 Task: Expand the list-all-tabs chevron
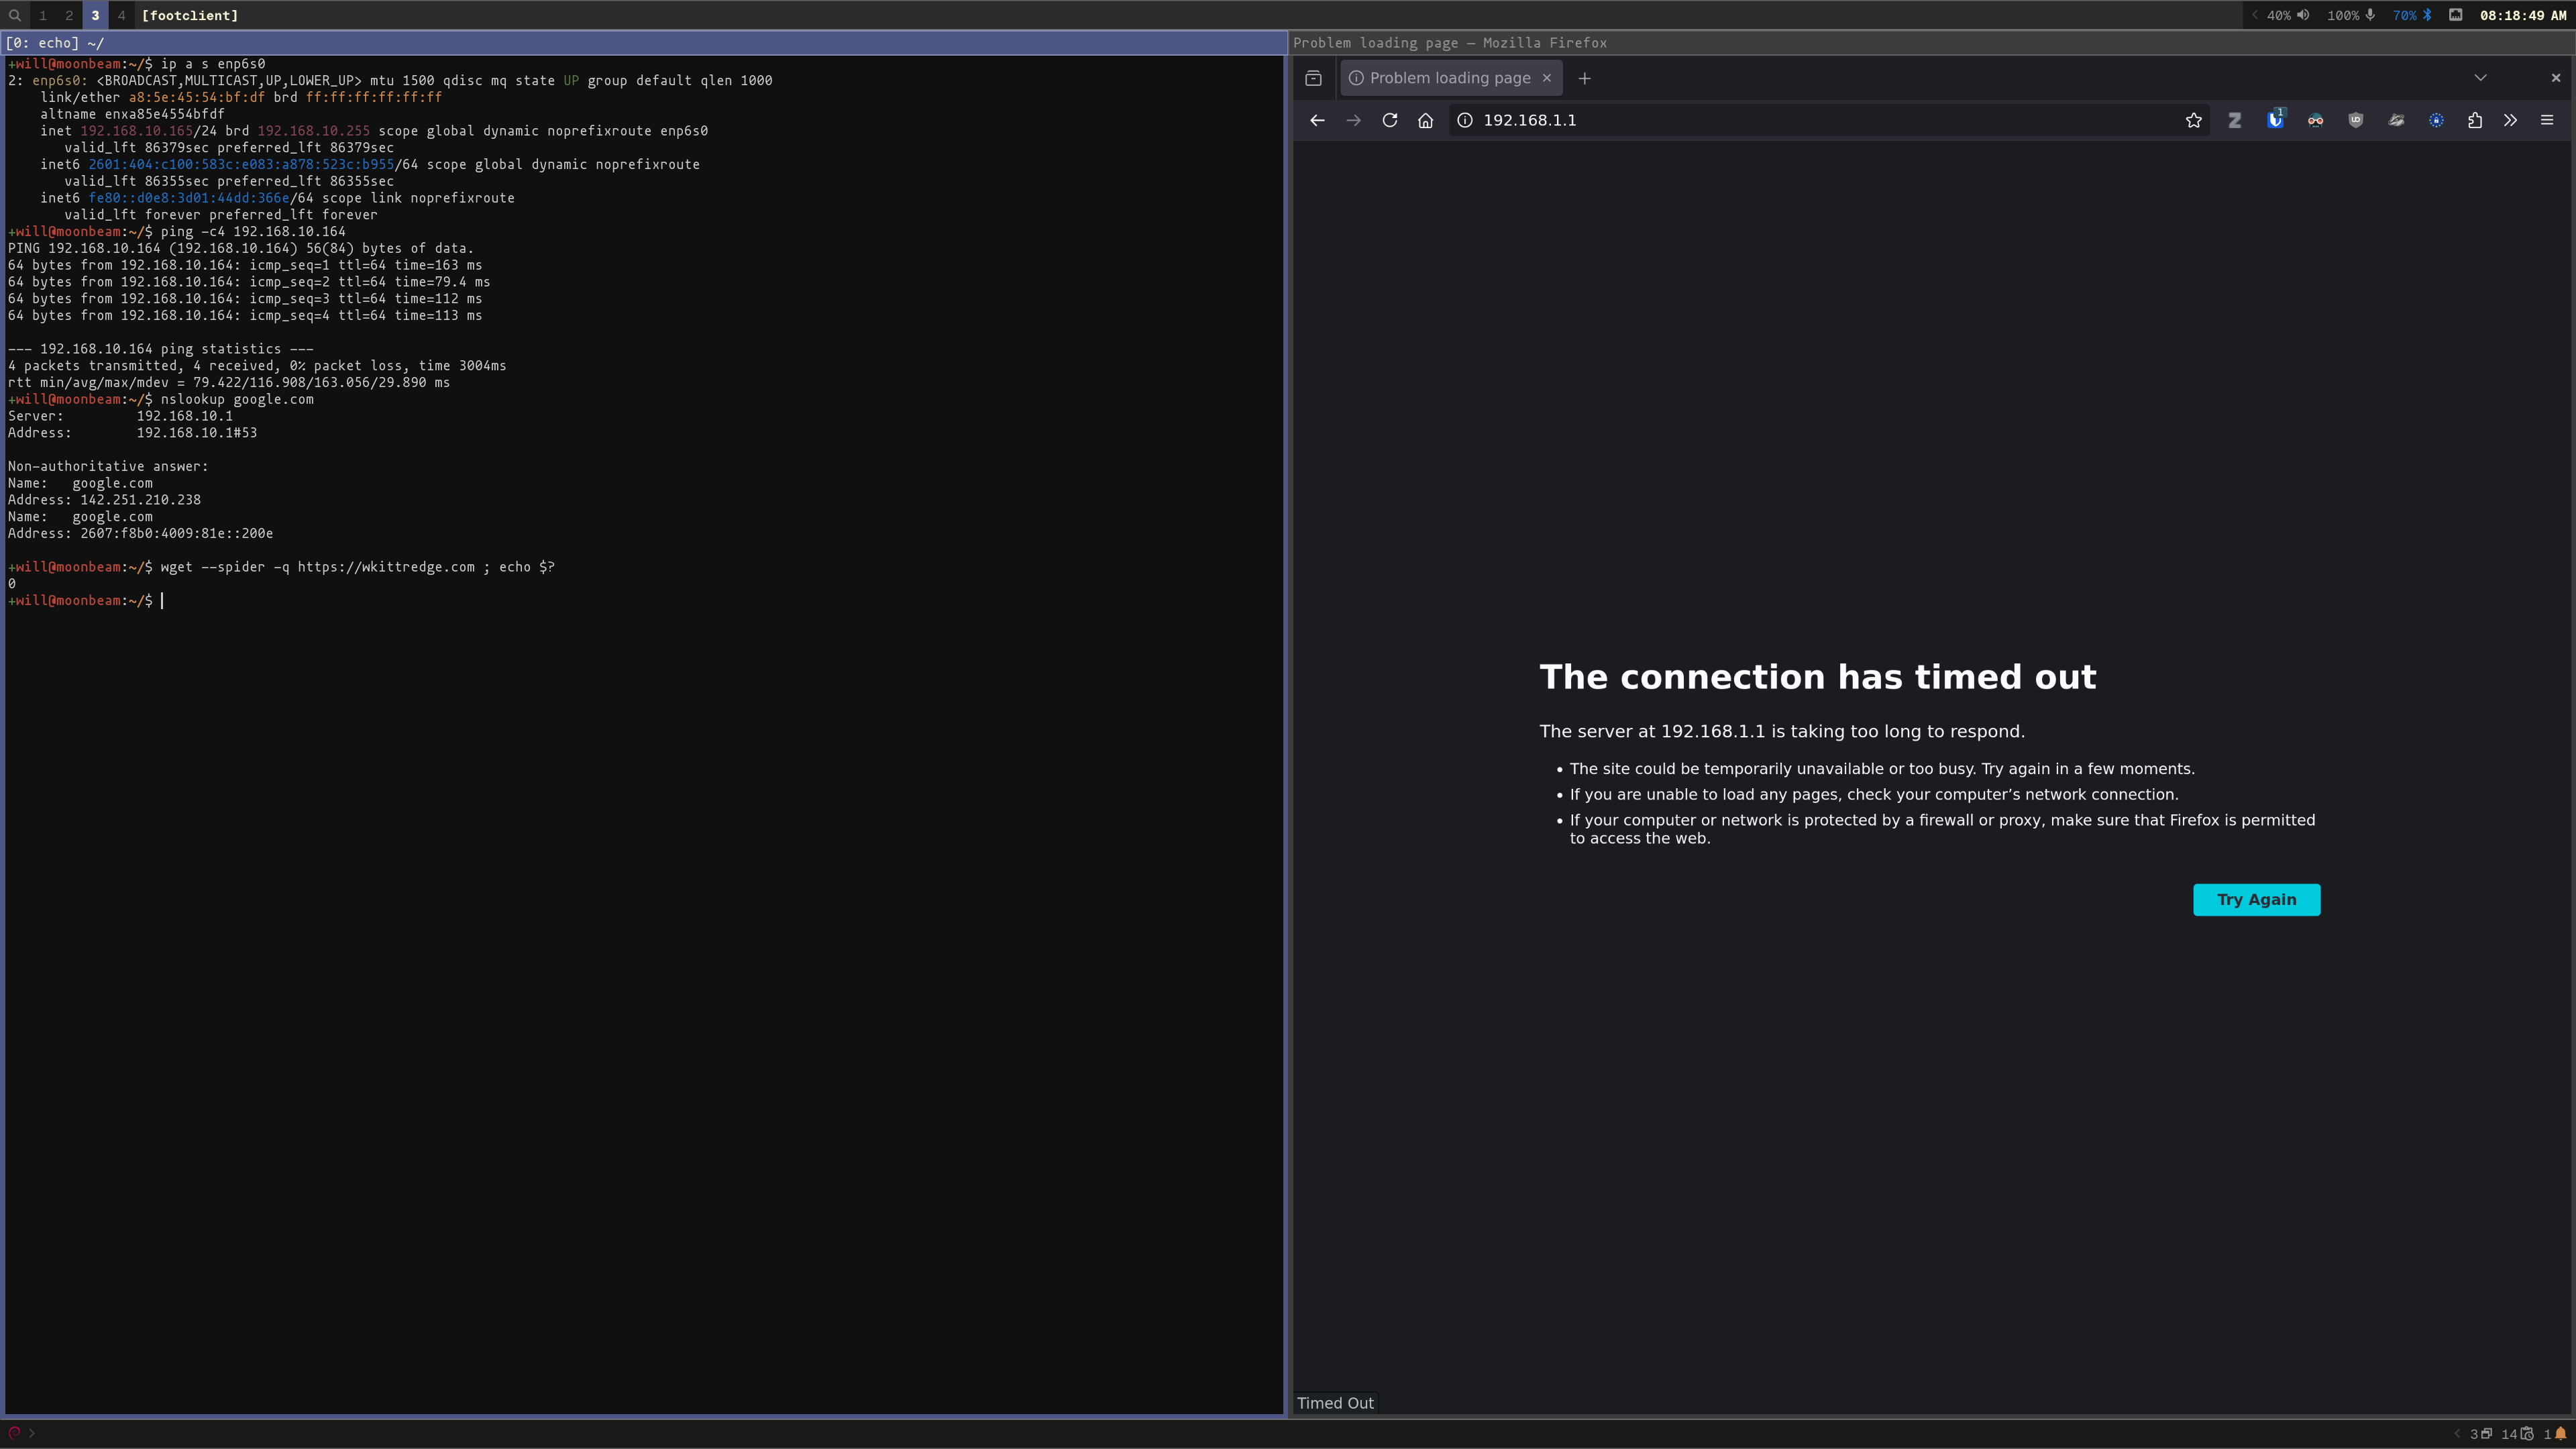2480,78
